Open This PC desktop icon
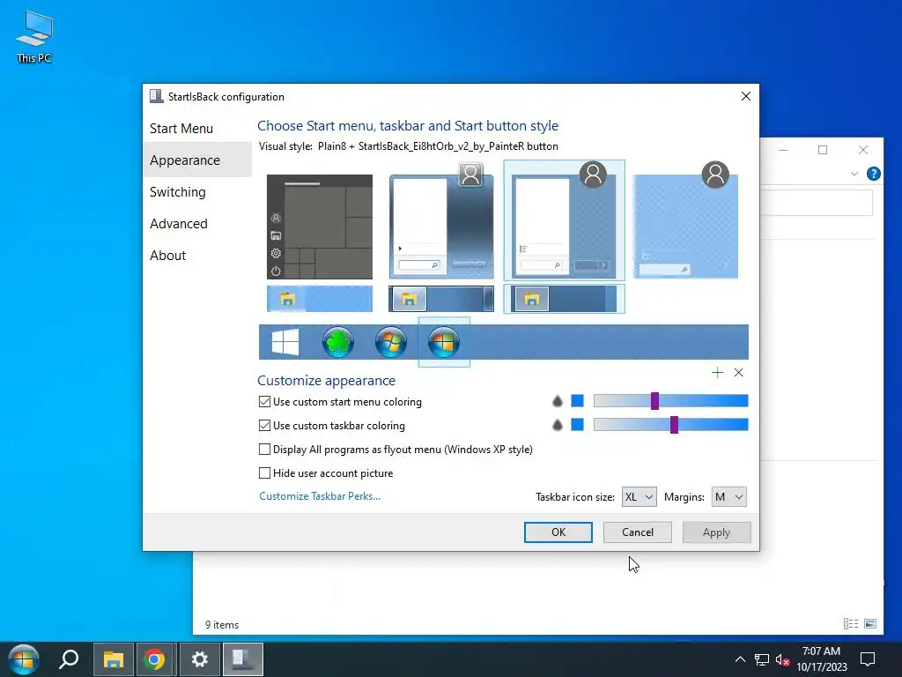 click(x=34, y=36)
